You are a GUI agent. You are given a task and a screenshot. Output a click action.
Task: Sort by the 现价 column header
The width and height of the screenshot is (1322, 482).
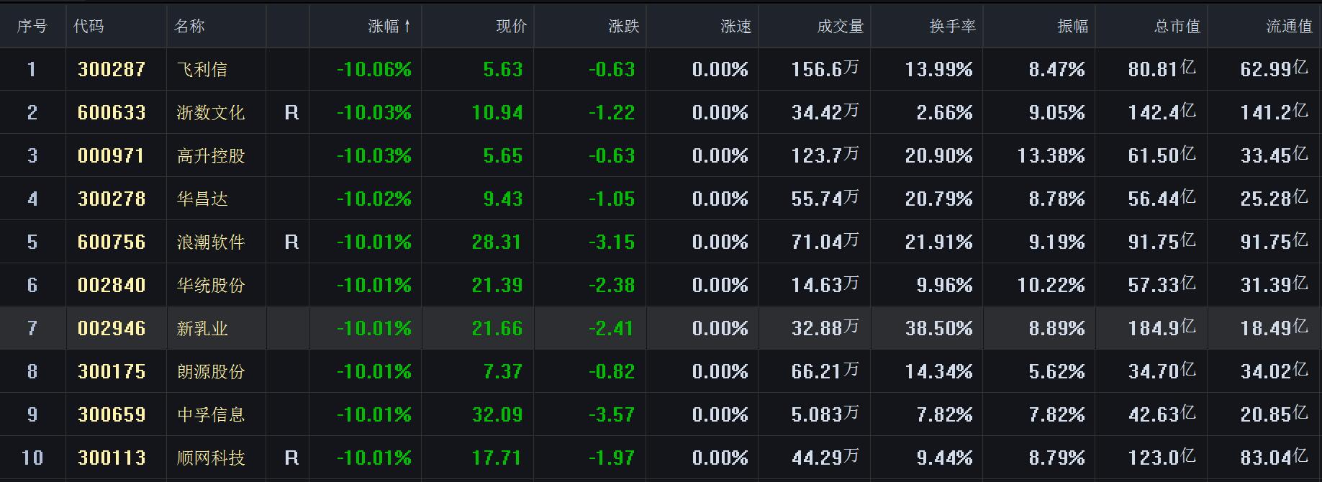pos(511,27)
